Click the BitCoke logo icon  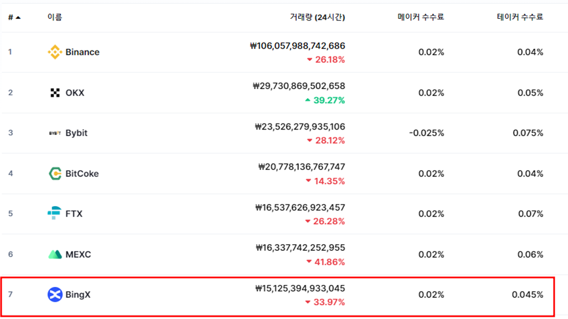[x=55, y=173]
